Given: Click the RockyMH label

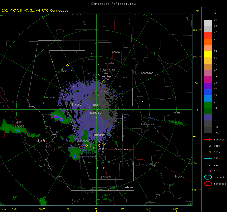Looking at the screenshot, I should 67,71.
